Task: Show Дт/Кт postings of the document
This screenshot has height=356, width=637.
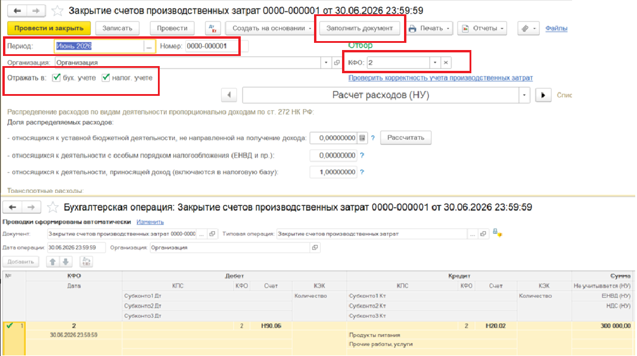Action: [x=213, y=28]
